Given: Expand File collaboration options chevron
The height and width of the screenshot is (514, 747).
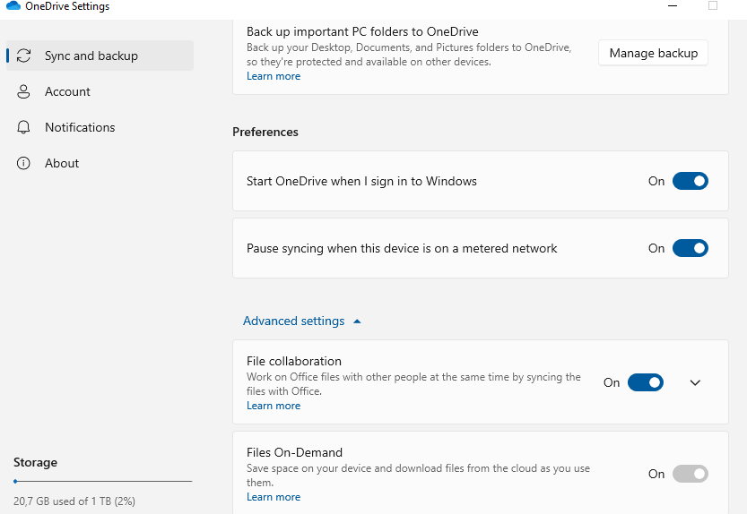Looking at the screenshot, I should tap(695, 382).
